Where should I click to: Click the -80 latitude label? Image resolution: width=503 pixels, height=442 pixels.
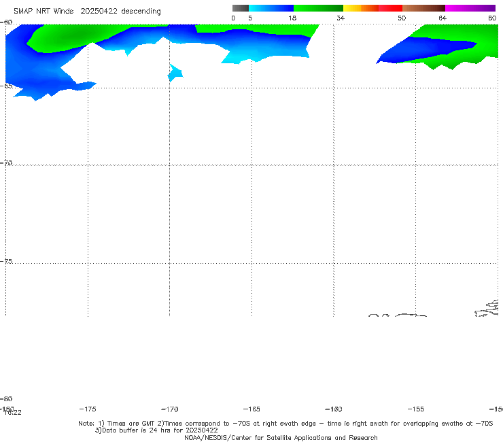click(6, 398)
